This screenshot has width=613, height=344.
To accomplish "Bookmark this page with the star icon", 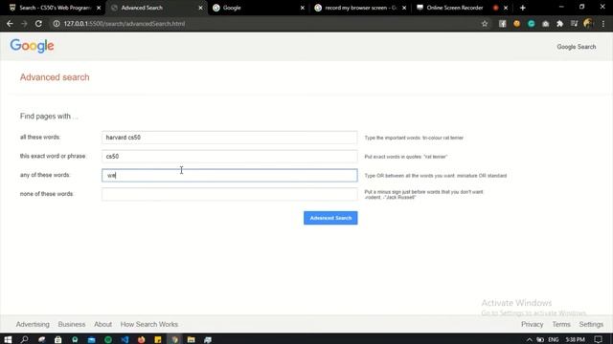I will click(485, 24).
